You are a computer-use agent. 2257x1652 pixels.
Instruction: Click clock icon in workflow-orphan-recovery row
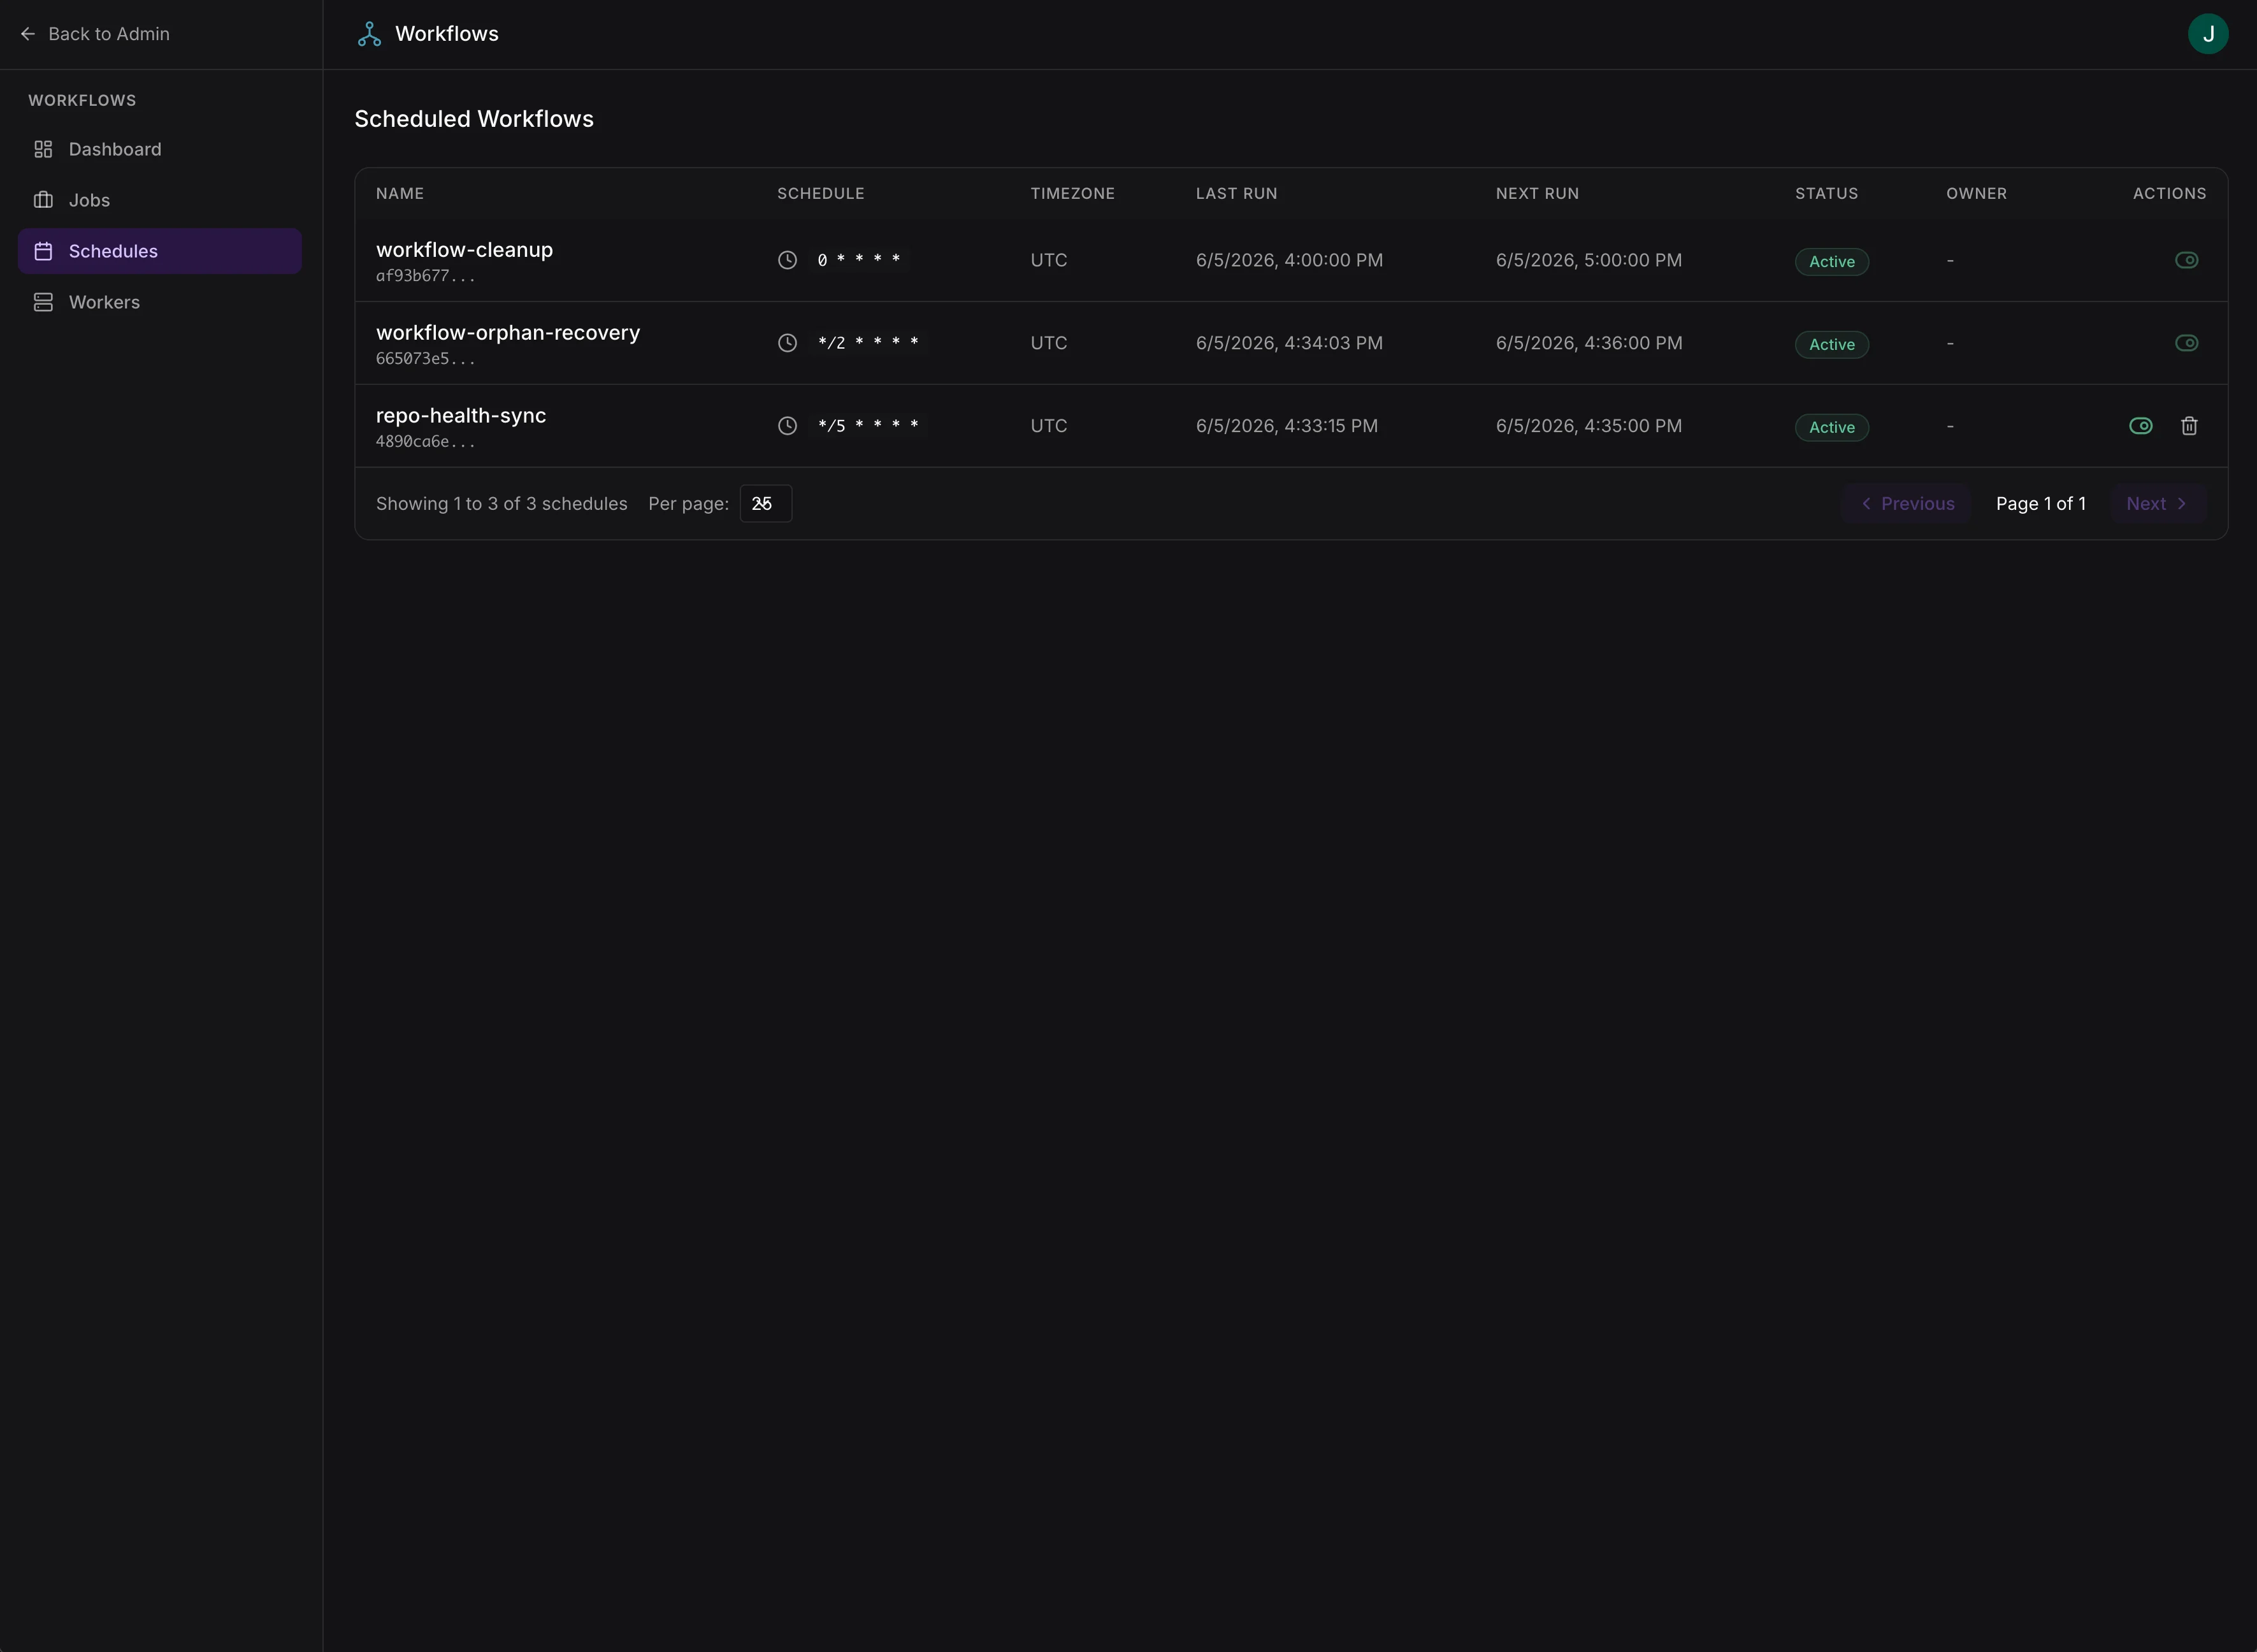point(788,343)
